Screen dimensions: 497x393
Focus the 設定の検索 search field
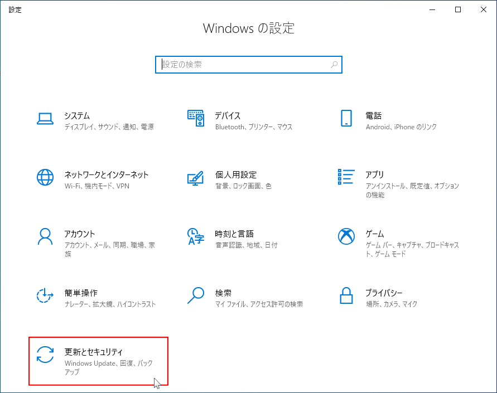249,65
